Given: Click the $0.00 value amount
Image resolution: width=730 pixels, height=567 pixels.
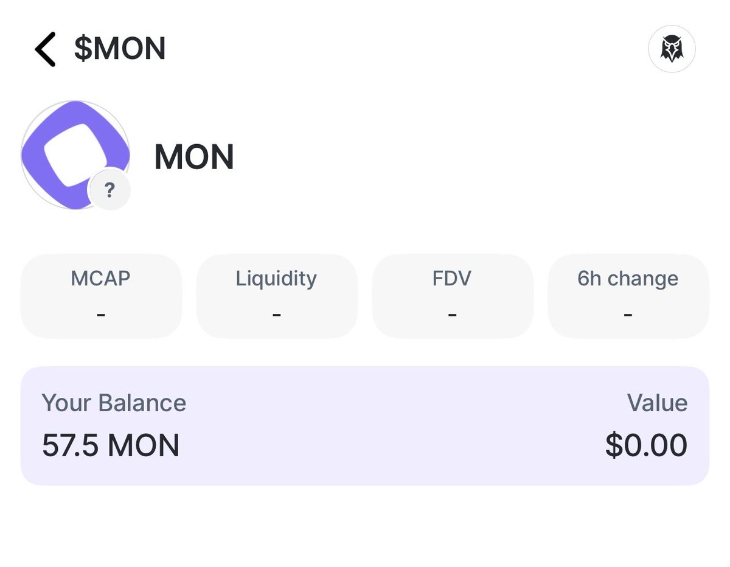Looking at the screenshot, I should point(646,445).
